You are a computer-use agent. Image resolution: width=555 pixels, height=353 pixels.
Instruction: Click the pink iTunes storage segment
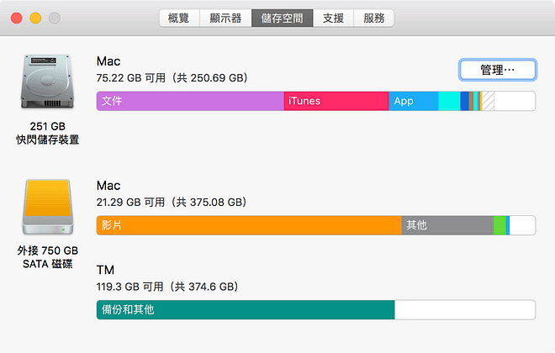[x=336, y=101]
